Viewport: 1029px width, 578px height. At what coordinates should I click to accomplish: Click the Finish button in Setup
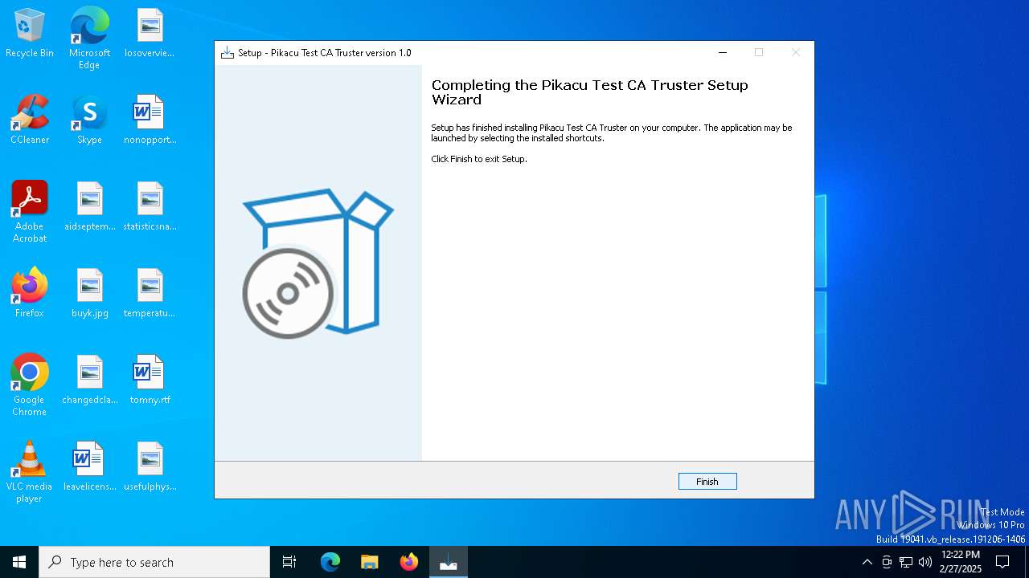click(x=707, y=482)
